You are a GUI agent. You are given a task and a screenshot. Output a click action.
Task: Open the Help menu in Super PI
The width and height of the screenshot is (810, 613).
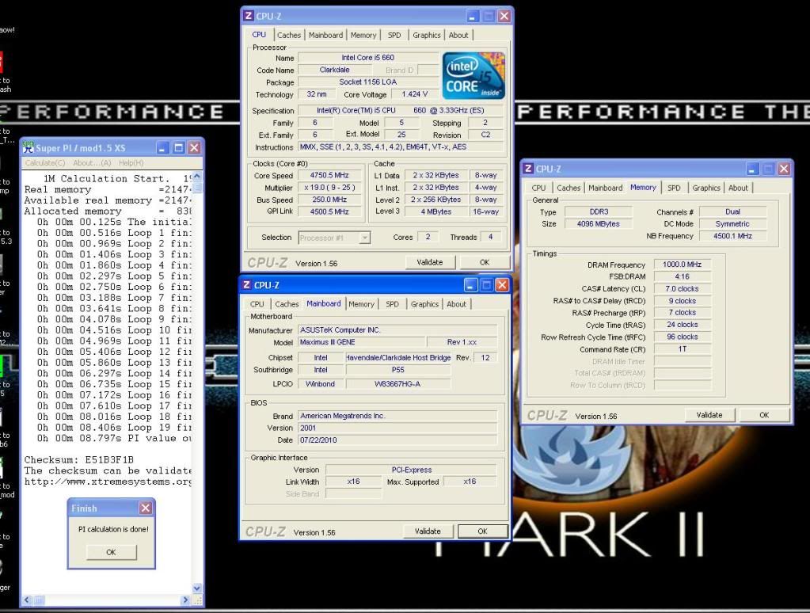coord(131,163)
